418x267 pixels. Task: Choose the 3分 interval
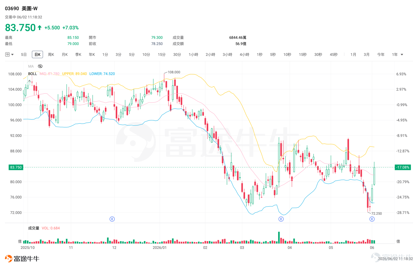point(118,55)
